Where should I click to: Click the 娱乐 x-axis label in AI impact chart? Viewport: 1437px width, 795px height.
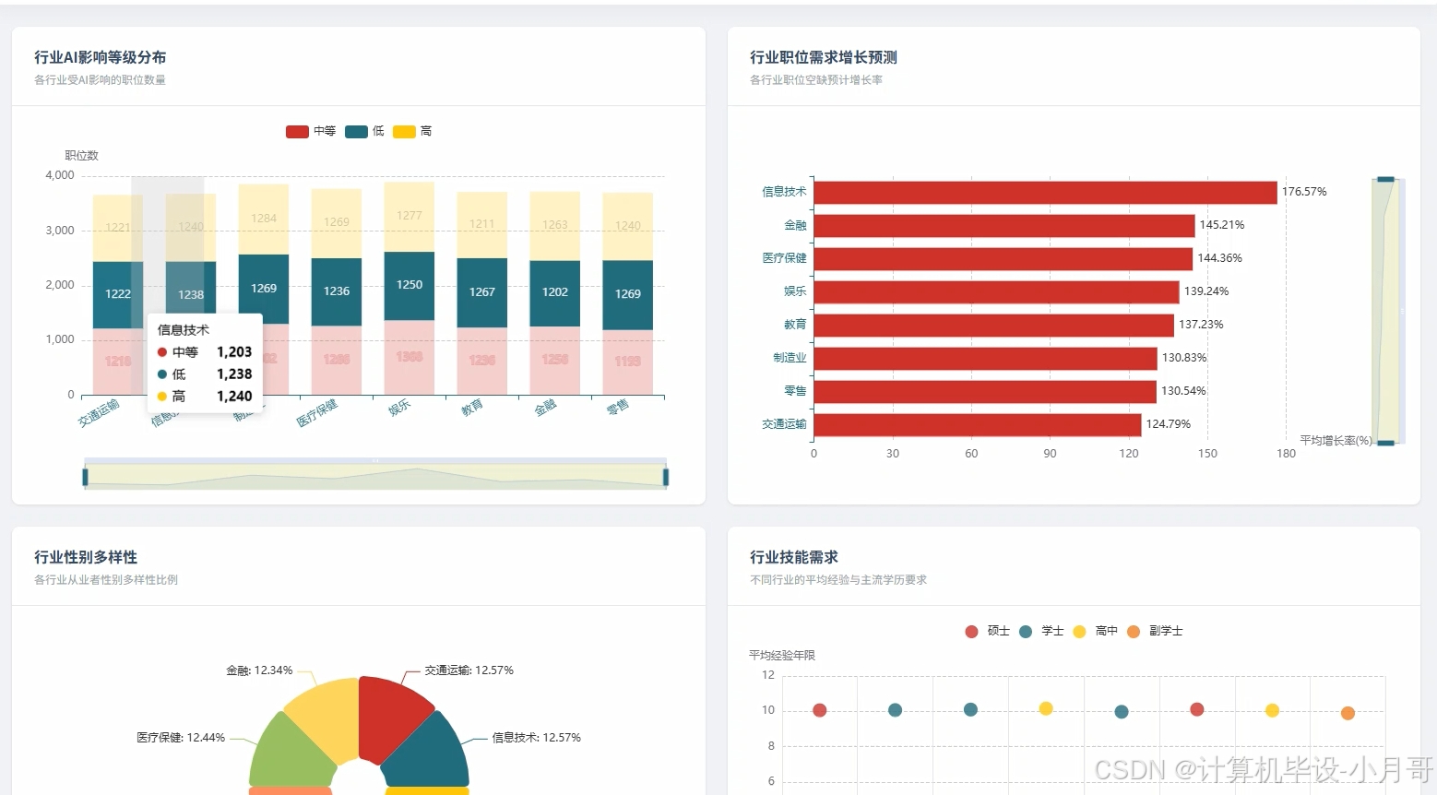[399, 408]
